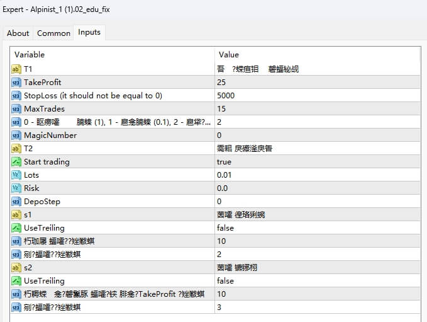Switch to the About tab
The height and width of the screenshot is (322, 427).
(x=18, y=33)
